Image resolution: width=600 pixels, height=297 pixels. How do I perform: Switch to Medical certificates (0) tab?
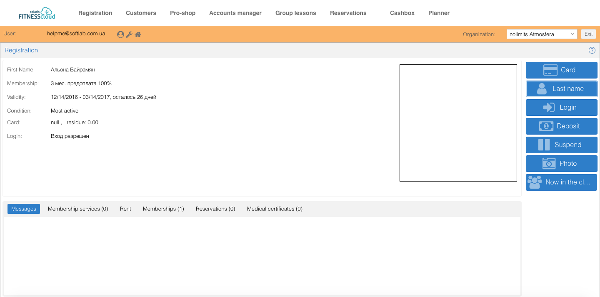(x=275, y=209)
